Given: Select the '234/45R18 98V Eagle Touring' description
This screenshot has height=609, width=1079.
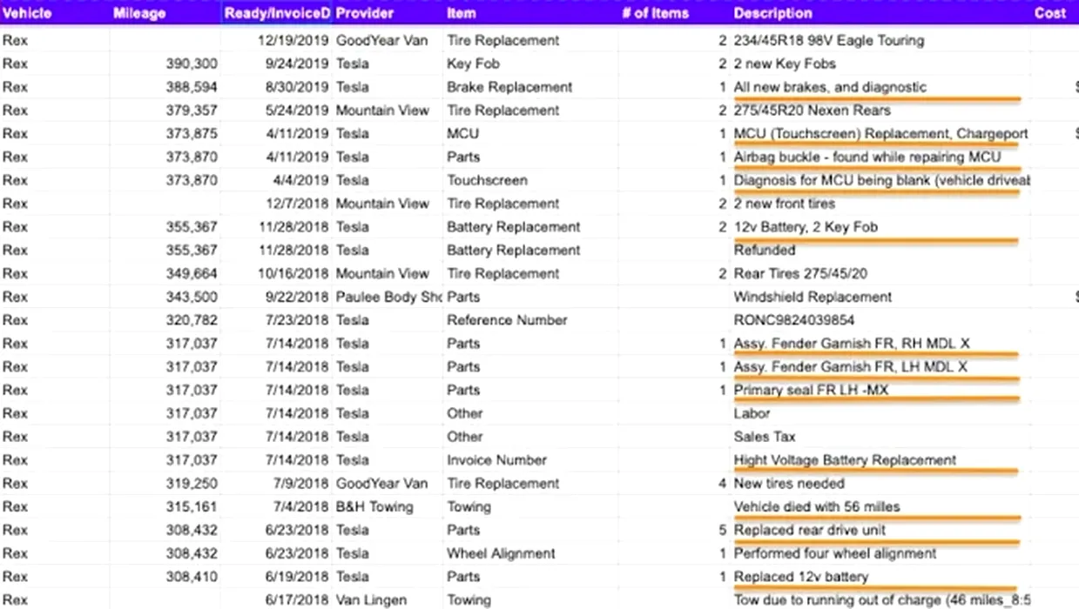Looking at the screenshot, I should (829, 40).
